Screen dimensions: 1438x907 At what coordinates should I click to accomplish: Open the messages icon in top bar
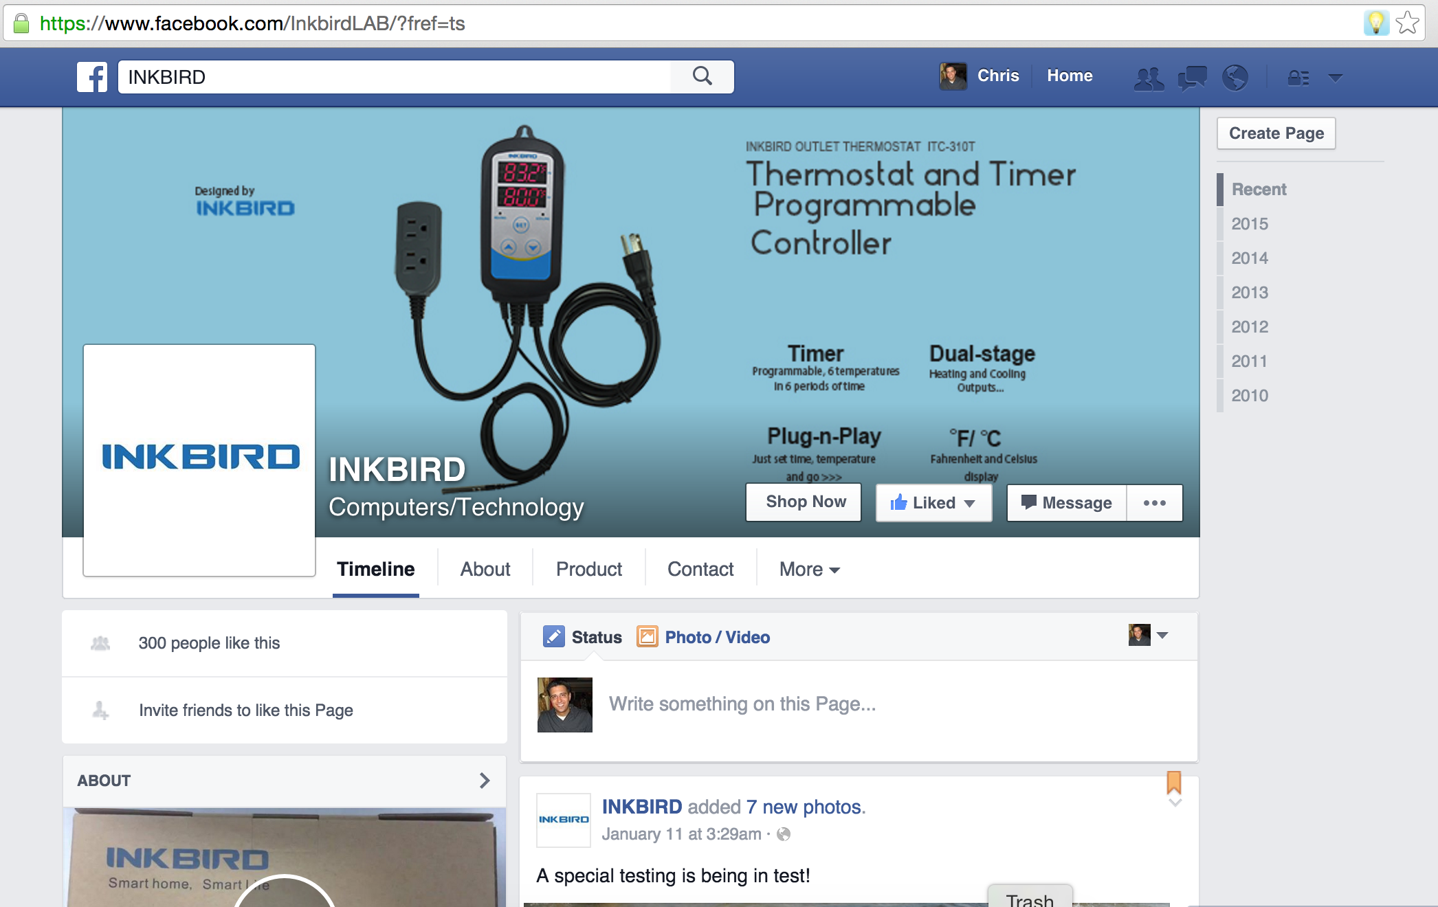[x=1192, y=78]
